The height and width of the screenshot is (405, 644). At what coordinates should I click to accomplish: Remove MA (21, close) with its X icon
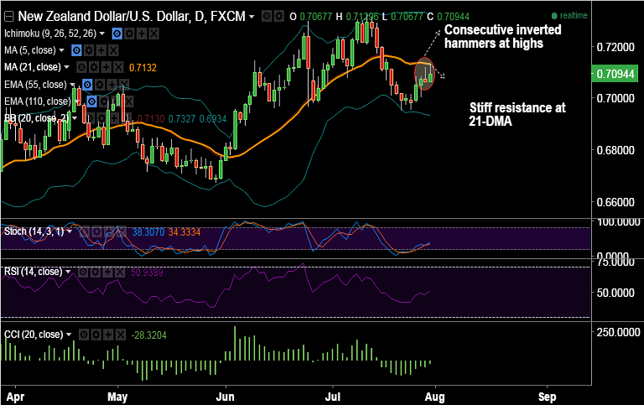pos(118,67)
